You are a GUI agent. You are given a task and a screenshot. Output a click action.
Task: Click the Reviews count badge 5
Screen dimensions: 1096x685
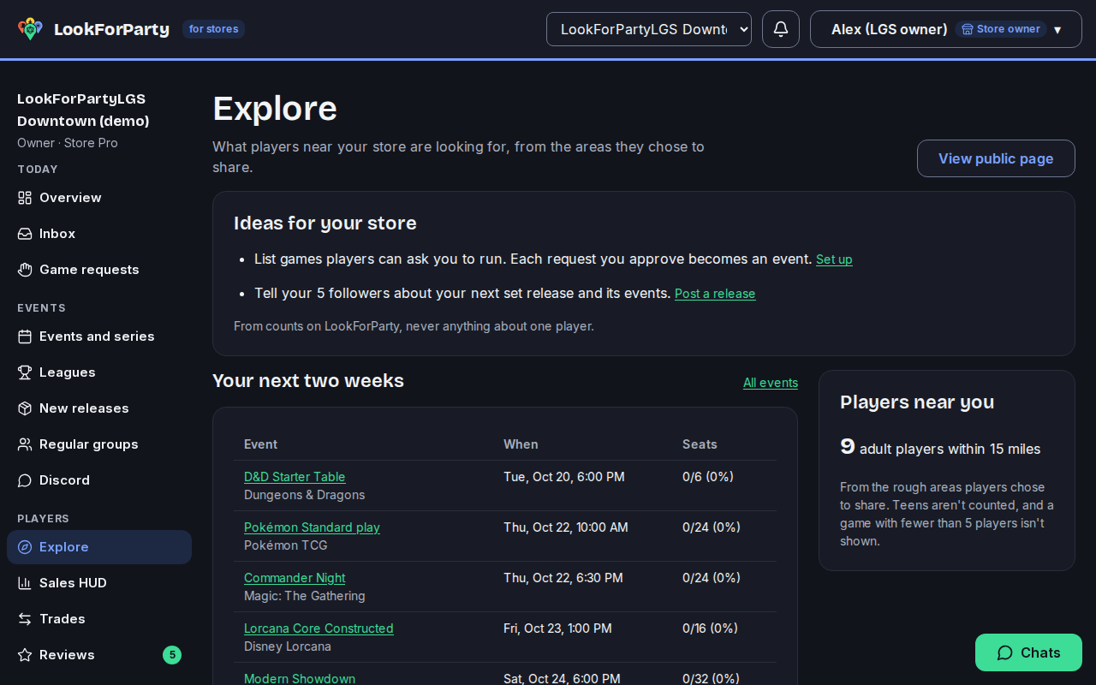pos(172,655)
